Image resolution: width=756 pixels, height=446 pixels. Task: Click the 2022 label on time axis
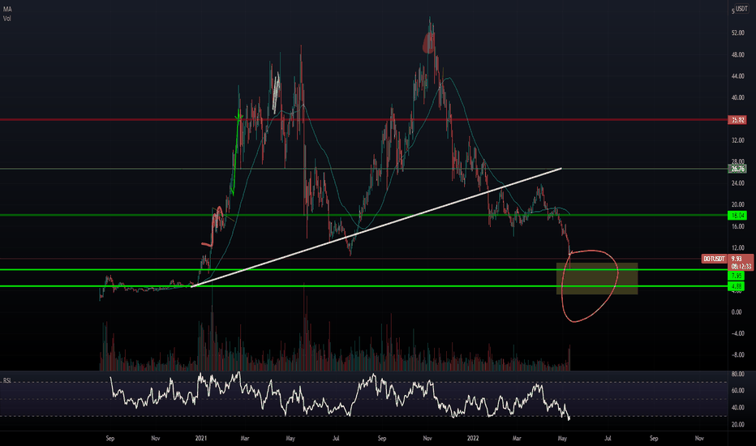473,438
